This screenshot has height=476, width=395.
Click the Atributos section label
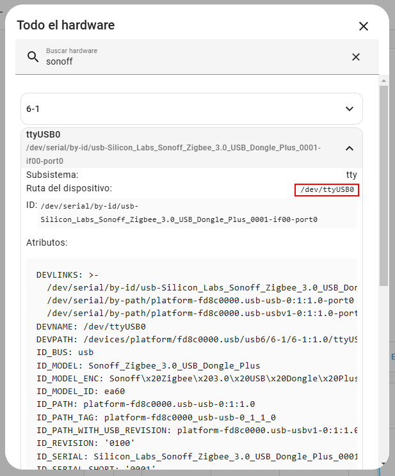point(47,243)
